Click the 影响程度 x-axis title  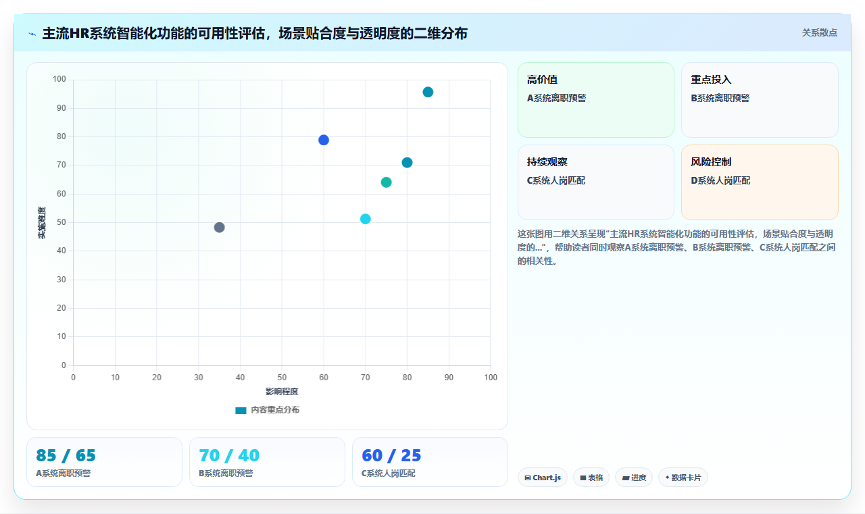tap(282, 392)
